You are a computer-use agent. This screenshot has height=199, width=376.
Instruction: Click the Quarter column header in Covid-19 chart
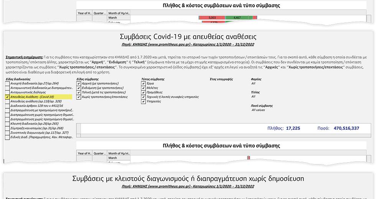(x=99, y=153)
